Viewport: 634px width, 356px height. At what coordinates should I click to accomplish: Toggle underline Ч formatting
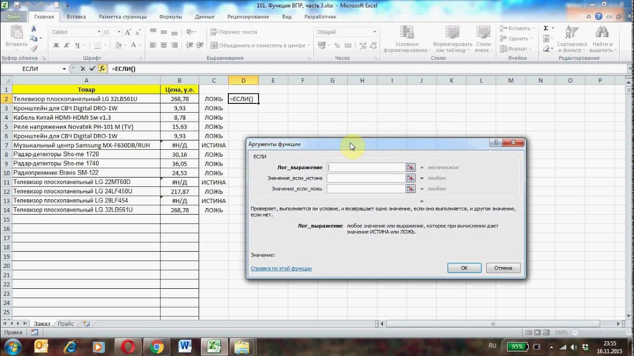point(77,45)
